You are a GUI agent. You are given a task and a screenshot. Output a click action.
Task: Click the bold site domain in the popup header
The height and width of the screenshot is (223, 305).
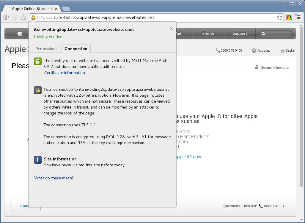(84, 29)
